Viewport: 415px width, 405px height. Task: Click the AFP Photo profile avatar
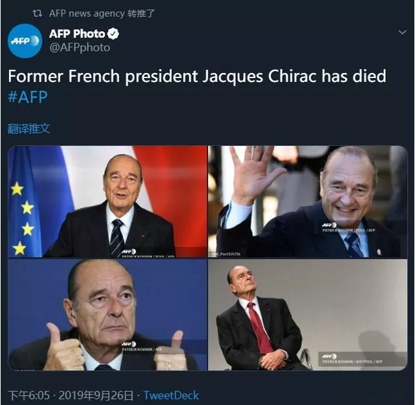pyautogui.click(x=25, y=41)
